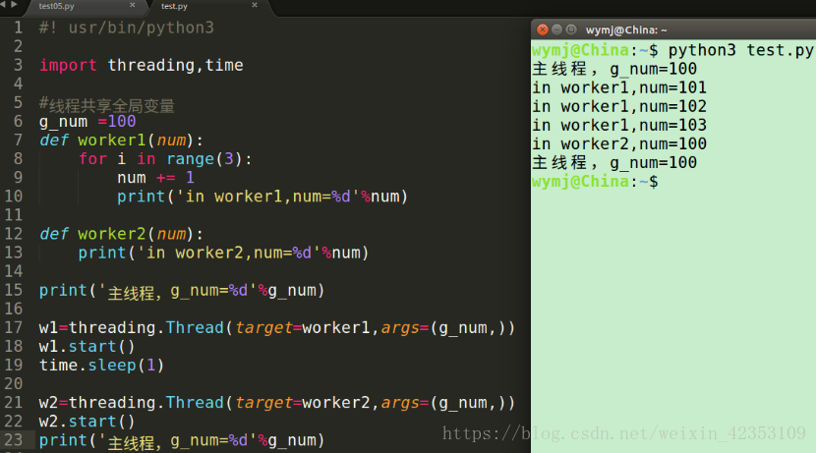
Task: Close the test.py tab
Action: click(255, 5)
